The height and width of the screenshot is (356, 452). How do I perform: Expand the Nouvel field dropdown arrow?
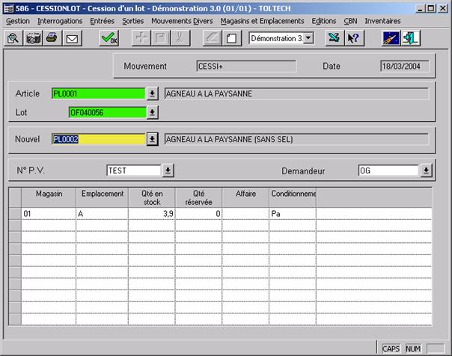coord(152,139)
